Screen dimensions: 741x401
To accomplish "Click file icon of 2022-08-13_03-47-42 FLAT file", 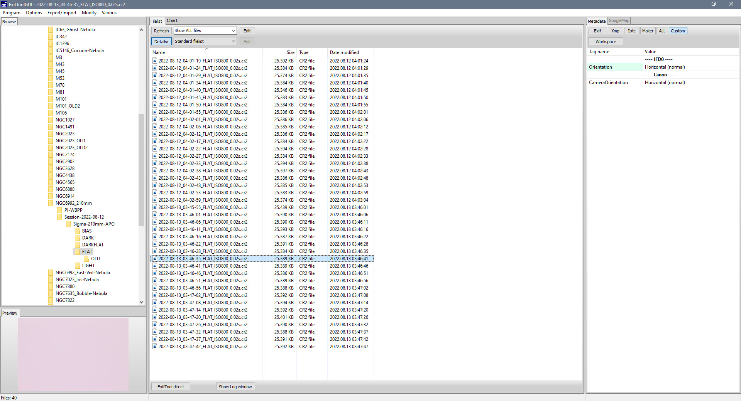I will (x=155, y=347).
